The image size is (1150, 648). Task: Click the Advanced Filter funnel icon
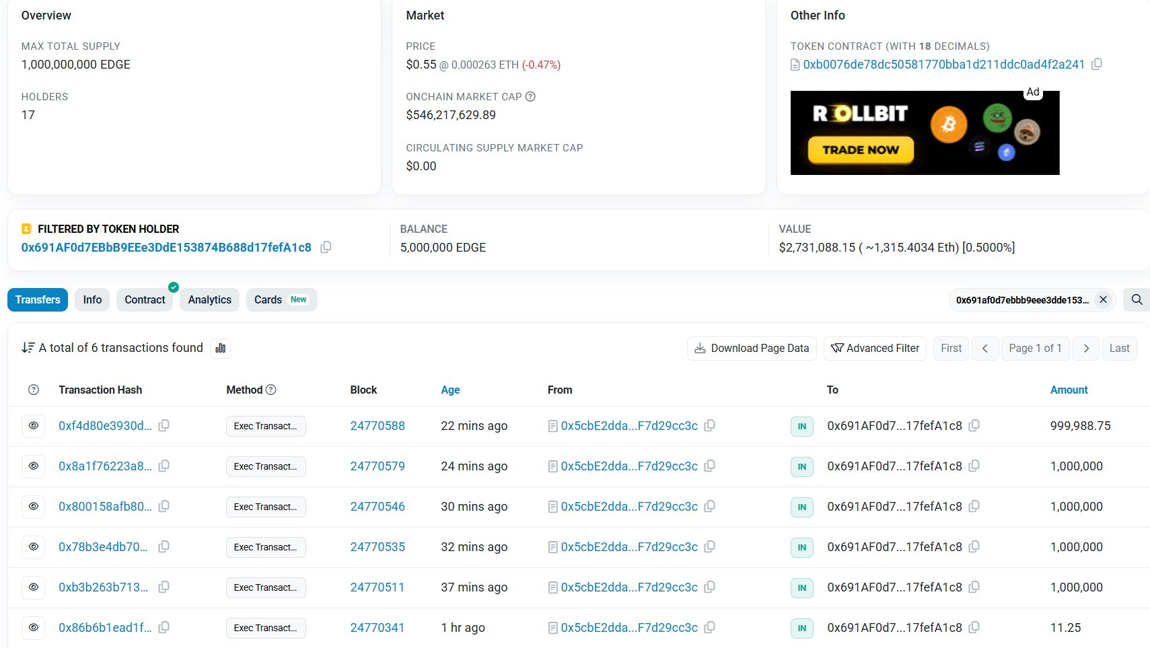(x=837, y=348)
